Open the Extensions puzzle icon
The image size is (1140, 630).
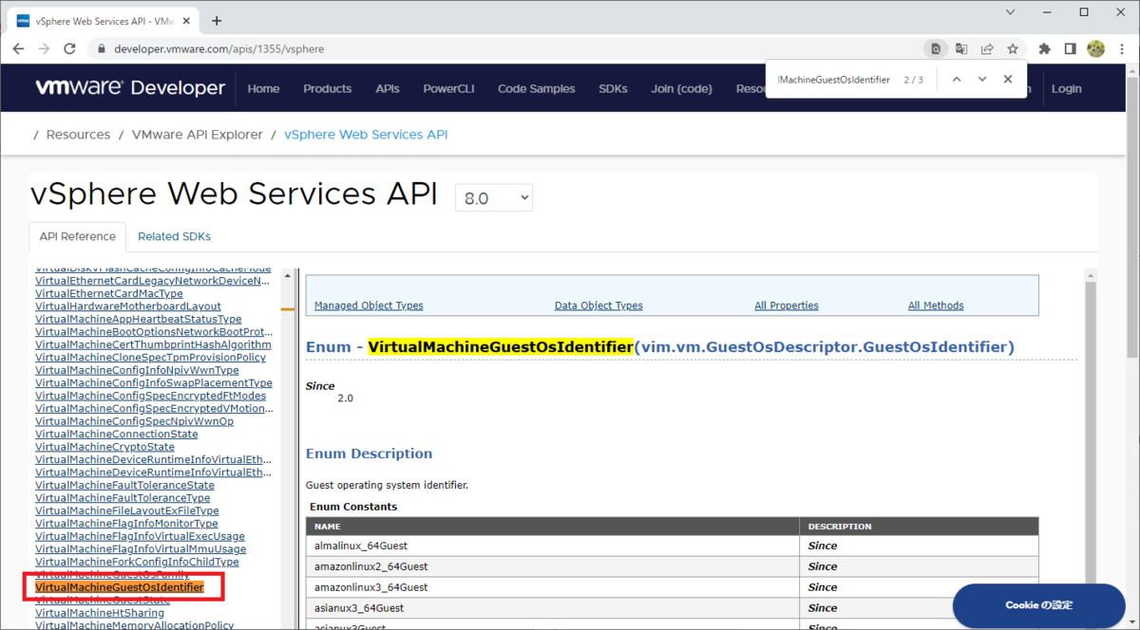1045,48
